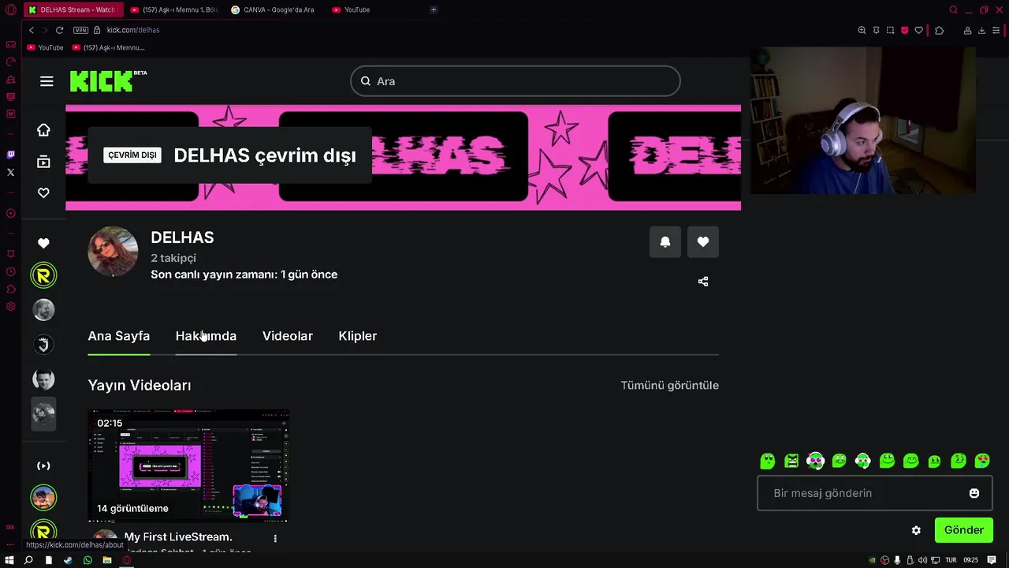The image size is (1009, 568).
Task: Click the ÇEVRİM DIŞI offline badge
Action: point(132,155)
